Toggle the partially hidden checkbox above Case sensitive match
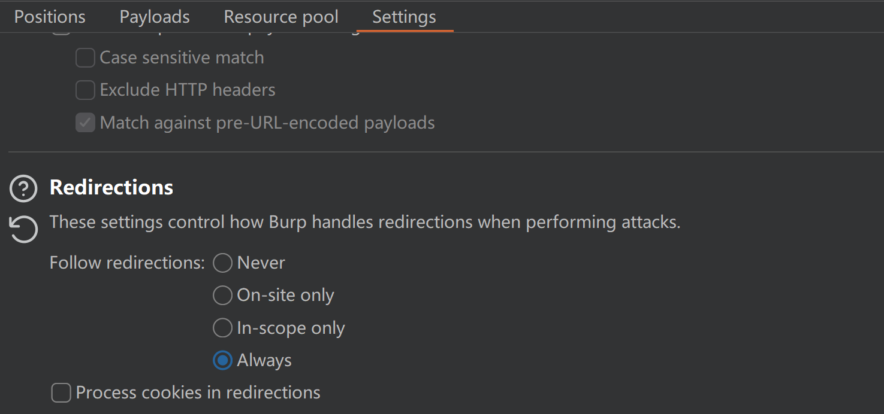Screen dimensions: 884x414 tap(61, 33)
